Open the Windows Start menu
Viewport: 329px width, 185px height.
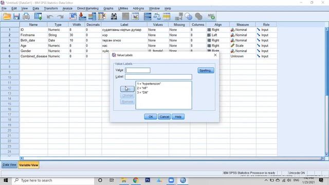pyautogui.click(x=6, y=180)
